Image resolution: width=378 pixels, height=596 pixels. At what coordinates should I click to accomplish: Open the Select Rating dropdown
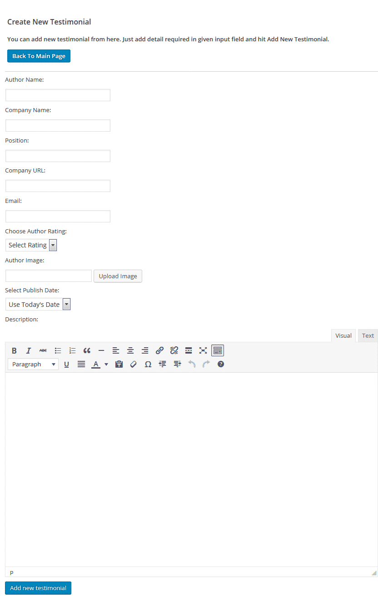pyautogui.click(x=31, y=245)
